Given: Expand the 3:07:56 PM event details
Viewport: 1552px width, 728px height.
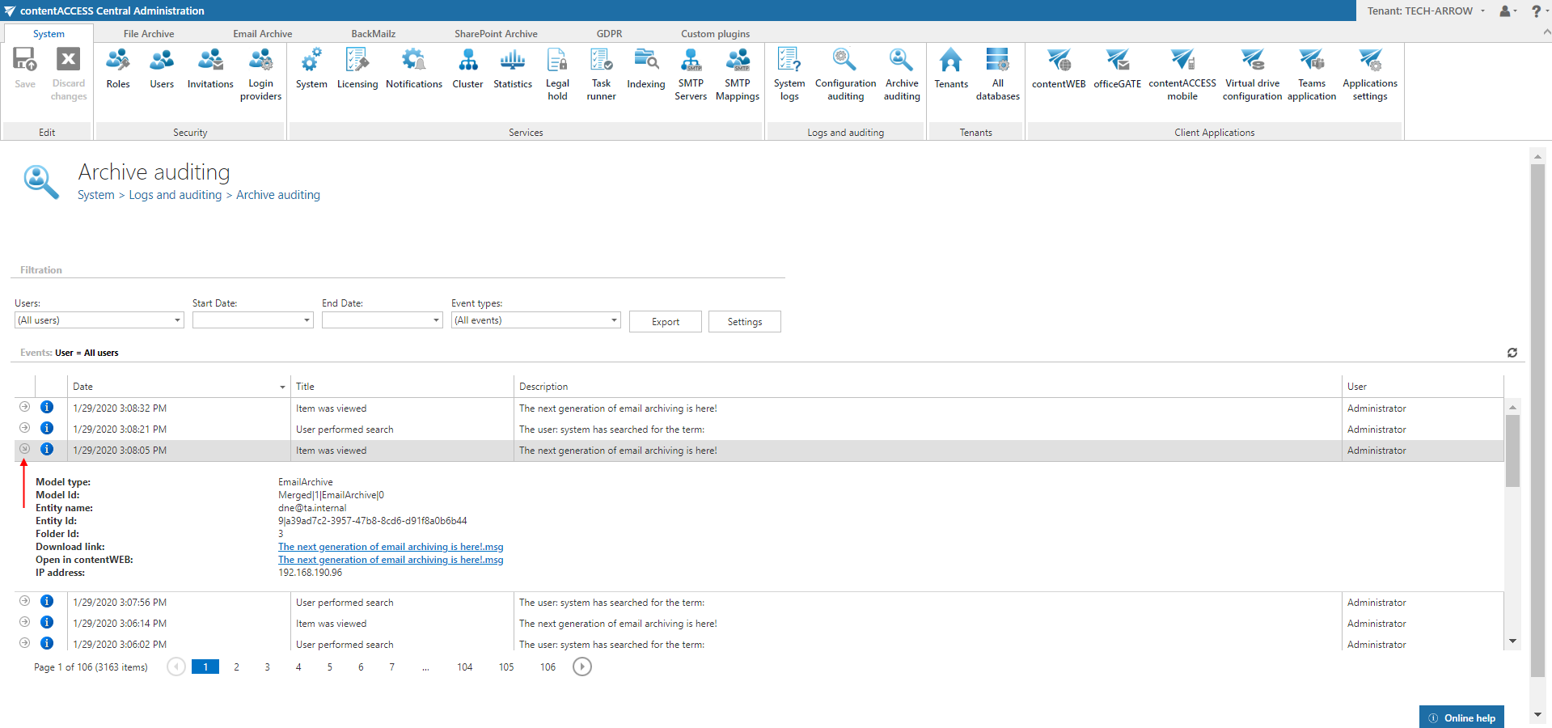Looking at the screenshot, I should tap(24, 601).
